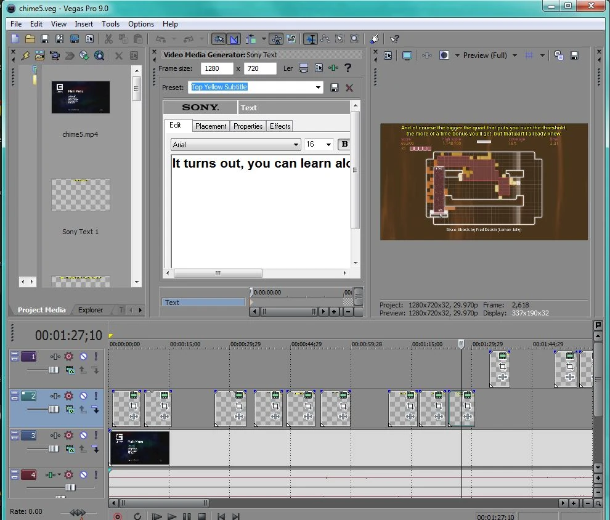Expand the Arial font dropdown
The image size is (610, 520).
(x=296, y=144)
